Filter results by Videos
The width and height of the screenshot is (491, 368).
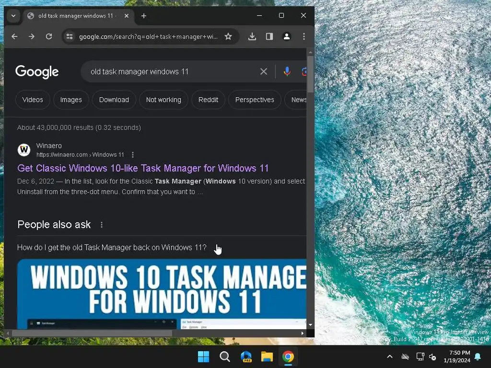pyautogui.click(x=33, y=100)
